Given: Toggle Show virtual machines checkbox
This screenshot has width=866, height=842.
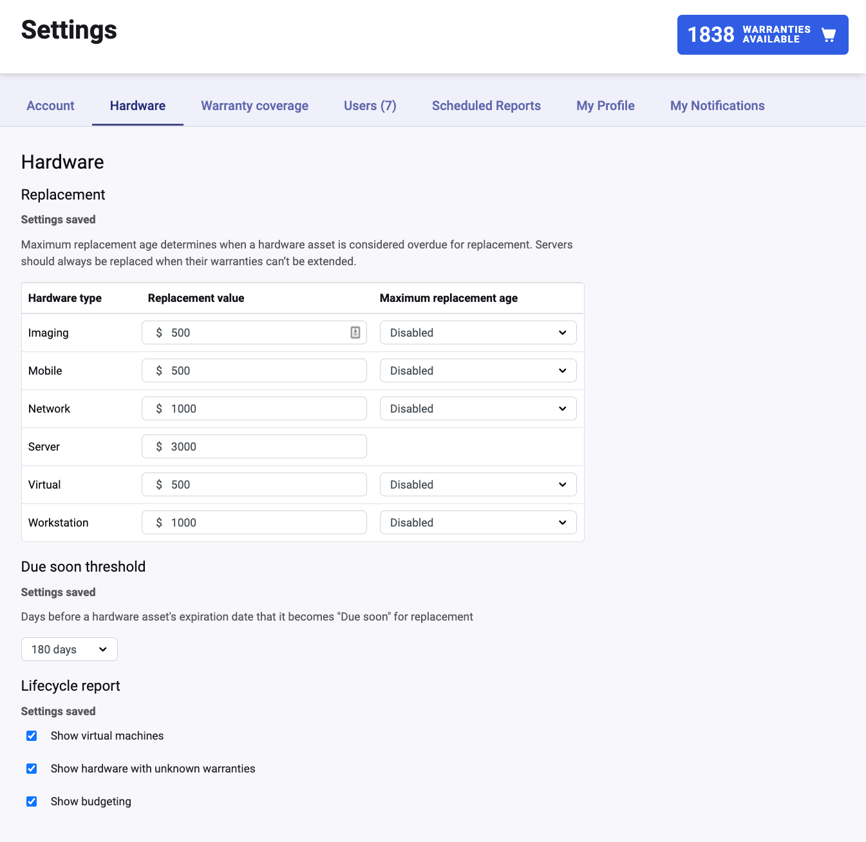Looking at the screenshot, I should click(32, 736).
